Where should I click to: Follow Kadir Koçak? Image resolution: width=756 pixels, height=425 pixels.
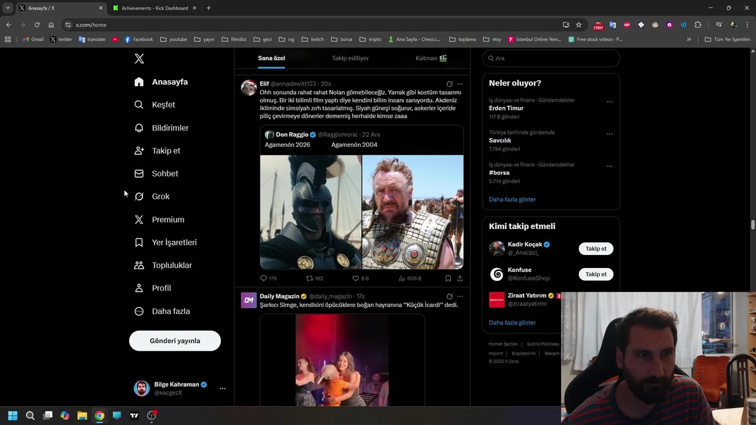pos(596,249)
